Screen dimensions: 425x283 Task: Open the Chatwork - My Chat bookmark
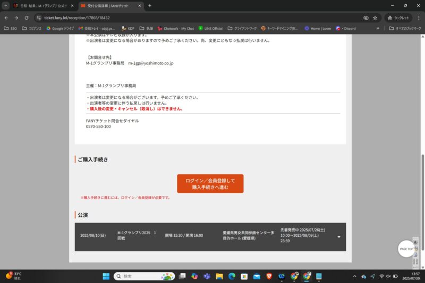(176, 29)
